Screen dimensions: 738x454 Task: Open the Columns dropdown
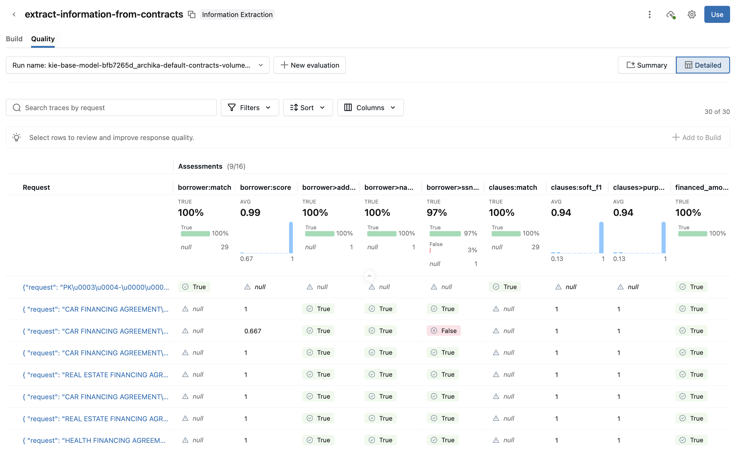(370, 107)
